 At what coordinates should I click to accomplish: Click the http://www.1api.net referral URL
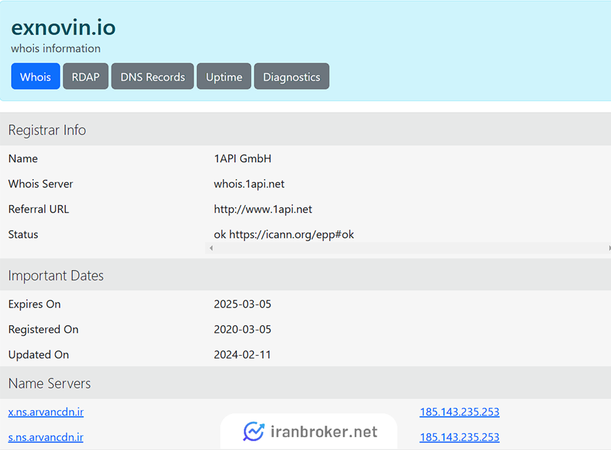point(263,209)
